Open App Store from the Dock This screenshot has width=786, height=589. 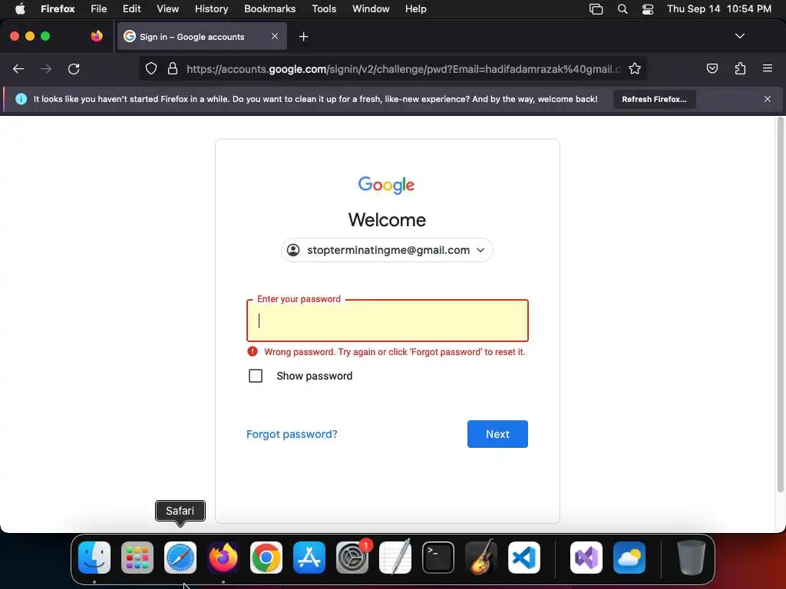[309, 557]
